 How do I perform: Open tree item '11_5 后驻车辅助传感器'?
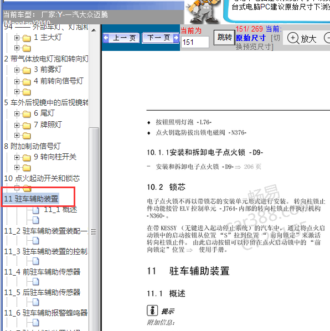(x=42, y=292)
